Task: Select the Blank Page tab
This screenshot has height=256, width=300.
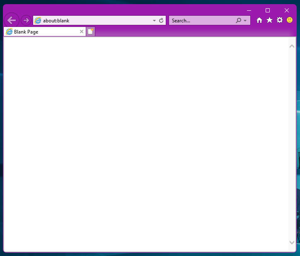Action: pos(41,31)
